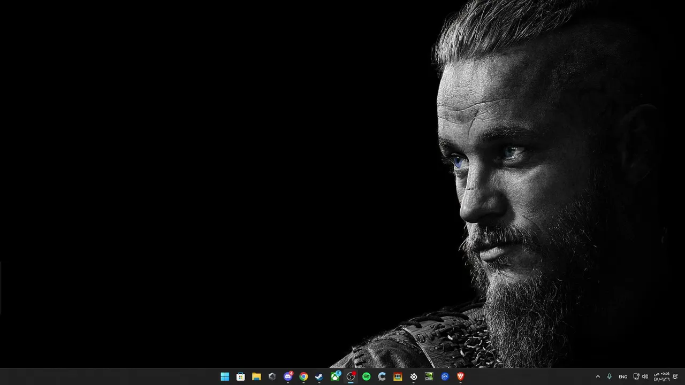Open the pixel-face game icon
This screenshot has width=685, height=385.
point(398,376)
